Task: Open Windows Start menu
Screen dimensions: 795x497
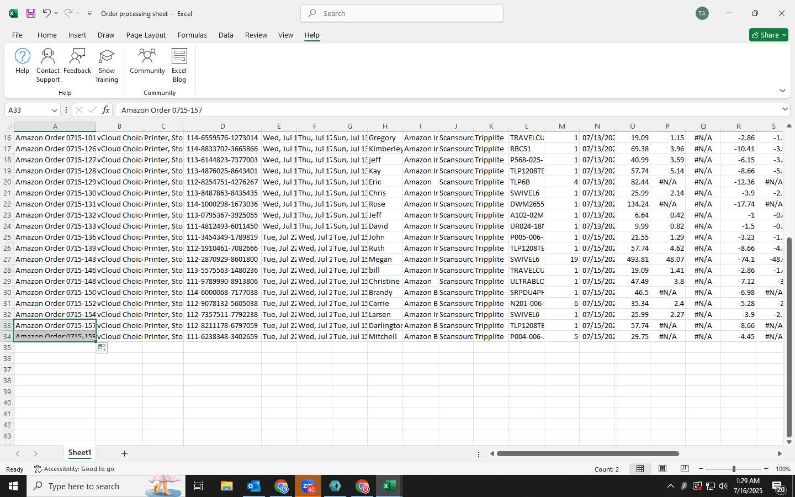Action: click(13, 486)
